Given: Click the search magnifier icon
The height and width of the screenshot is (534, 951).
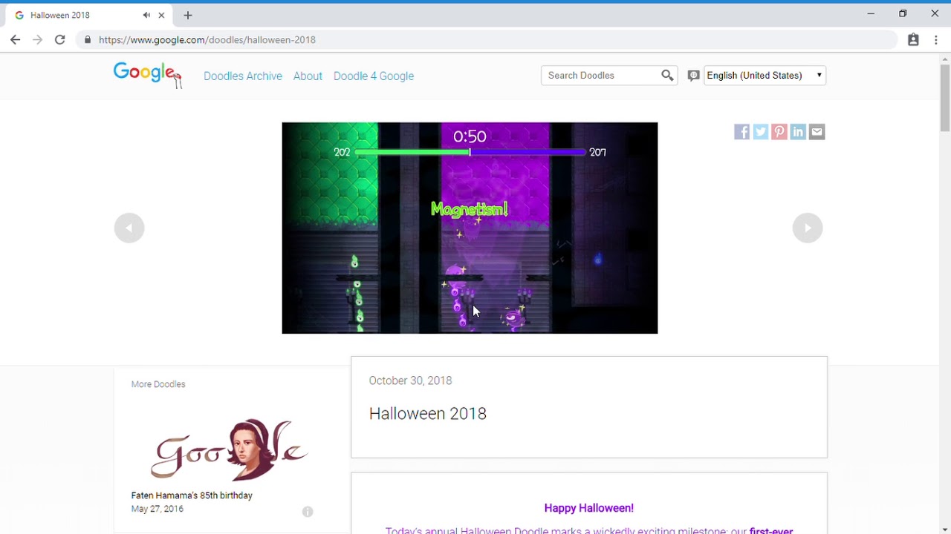Looking at the screenshot, I should click(667, 75).
